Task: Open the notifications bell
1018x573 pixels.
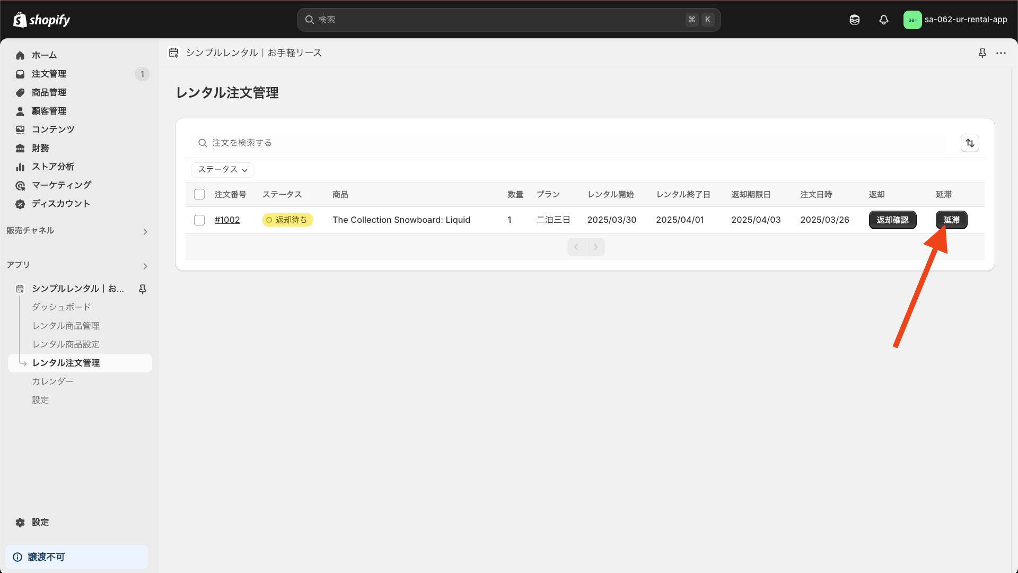Action: coord(883,20)
